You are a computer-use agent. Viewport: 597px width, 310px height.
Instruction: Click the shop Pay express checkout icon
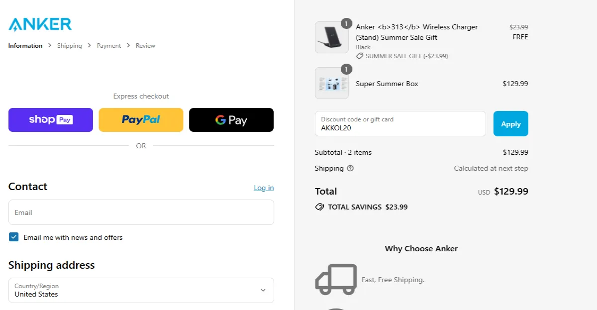coord(50,119)
